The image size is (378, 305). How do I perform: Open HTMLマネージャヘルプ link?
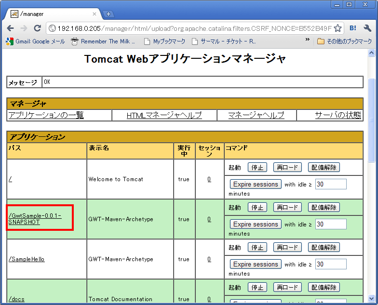[x=164, y=115]
